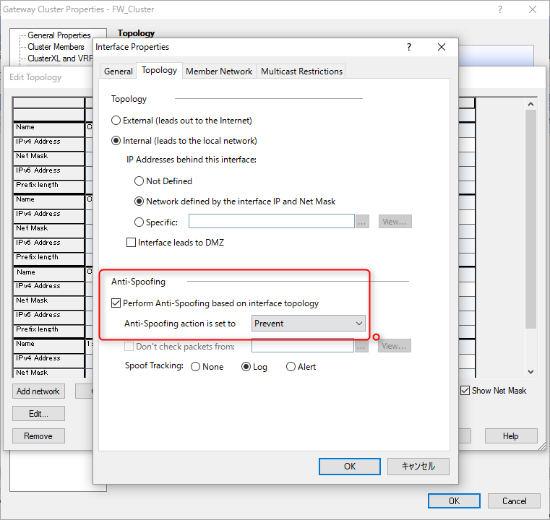
Task: Click Help in Edit Topology window
Action: click(511, 436)
